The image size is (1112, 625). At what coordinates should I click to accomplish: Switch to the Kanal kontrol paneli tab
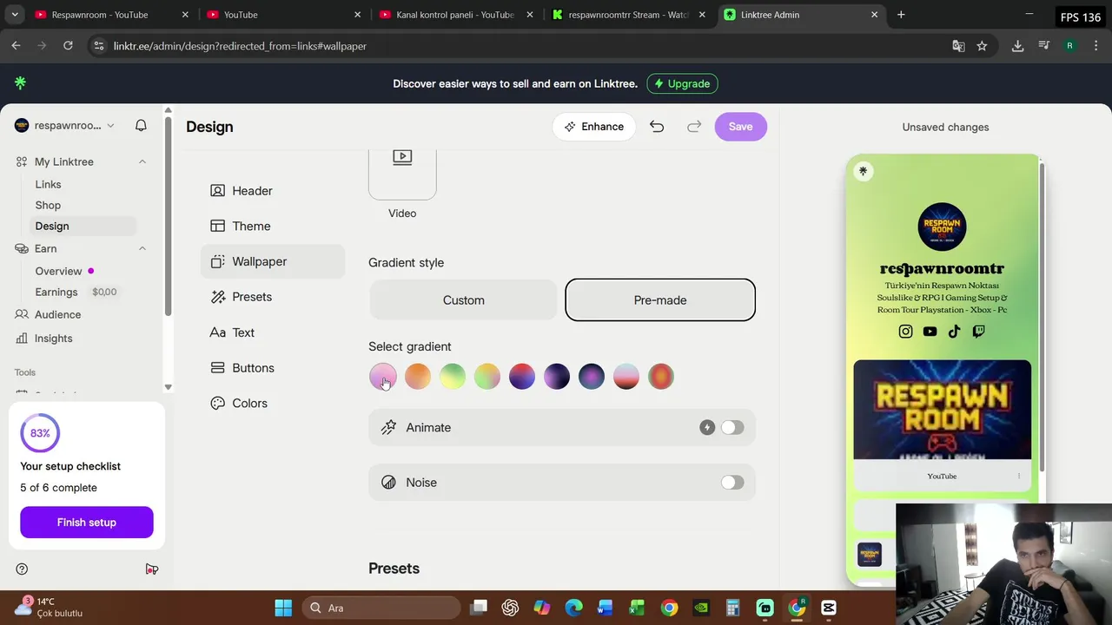tap(455, 15)
